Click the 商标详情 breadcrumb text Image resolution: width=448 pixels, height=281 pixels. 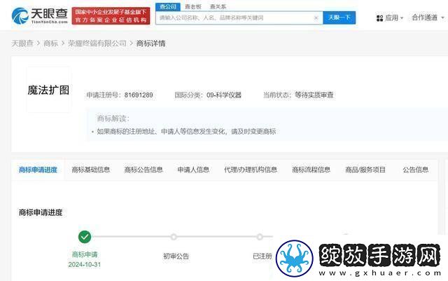(151, 43)
